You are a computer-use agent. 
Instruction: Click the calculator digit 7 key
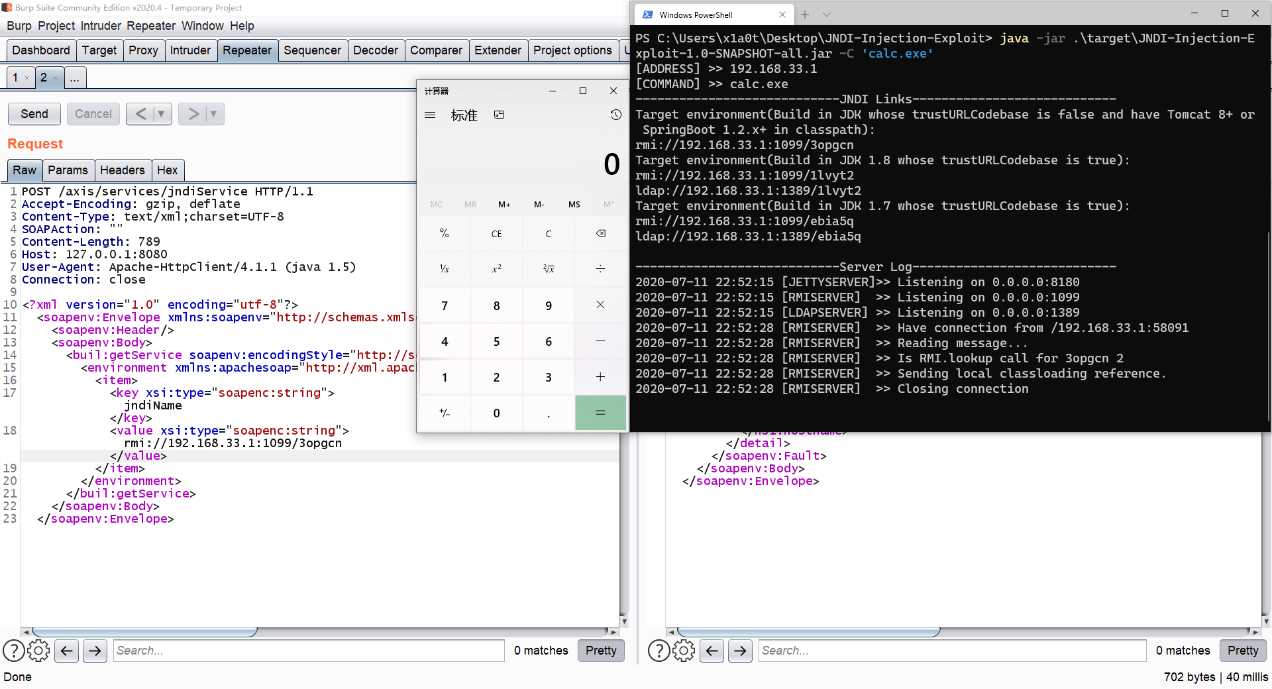(445, 305)
